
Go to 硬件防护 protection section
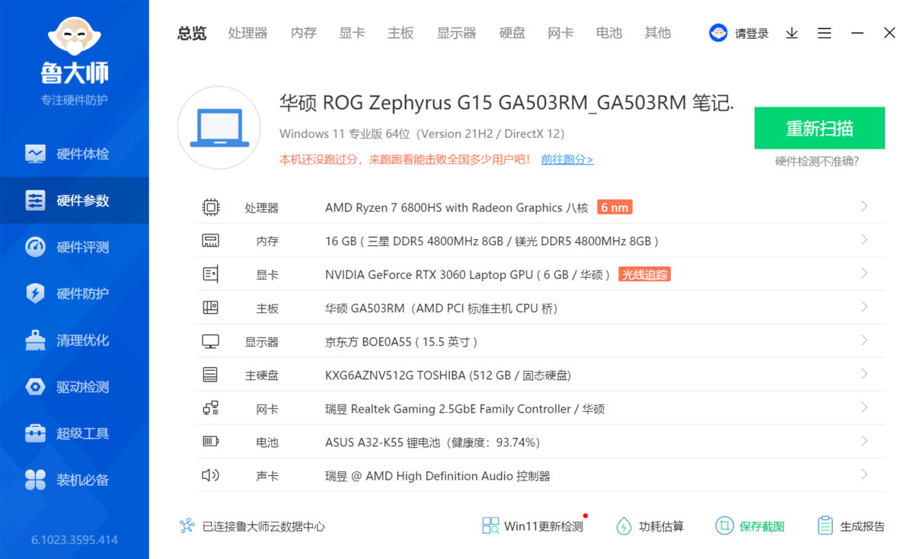point(75,293)
